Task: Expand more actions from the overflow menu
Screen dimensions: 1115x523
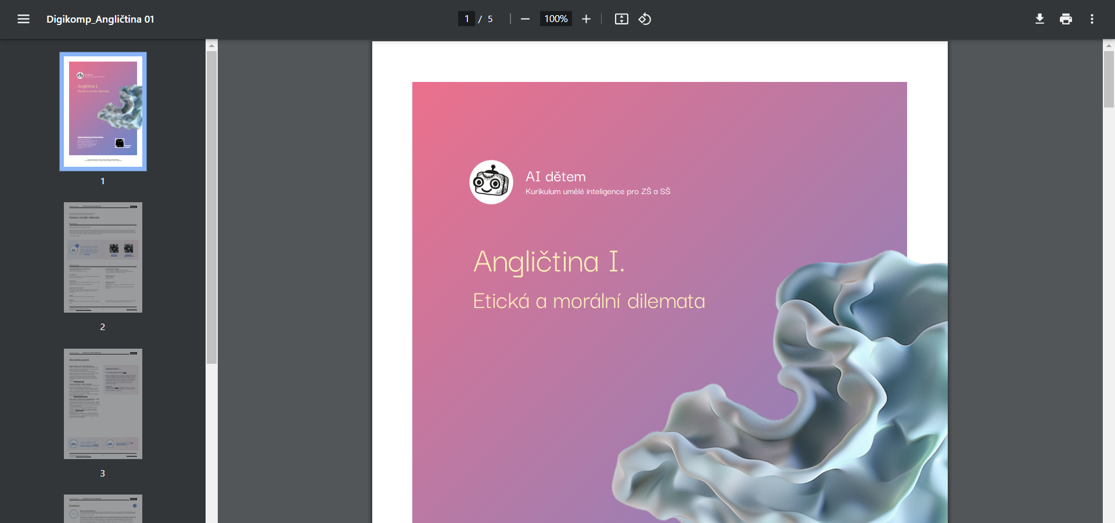Action: (x=1091, y=19)
